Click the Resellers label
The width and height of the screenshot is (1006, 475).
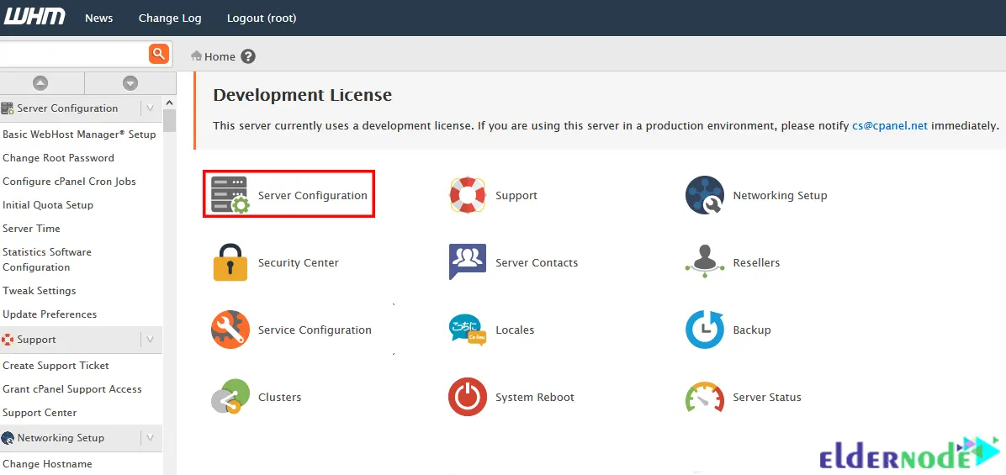click(x=756, y=263)
